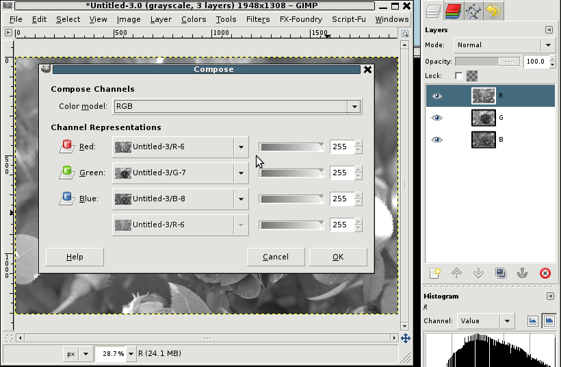
Task: Click the Red channel cylinder icon
Action: click(x=66, y=147)
